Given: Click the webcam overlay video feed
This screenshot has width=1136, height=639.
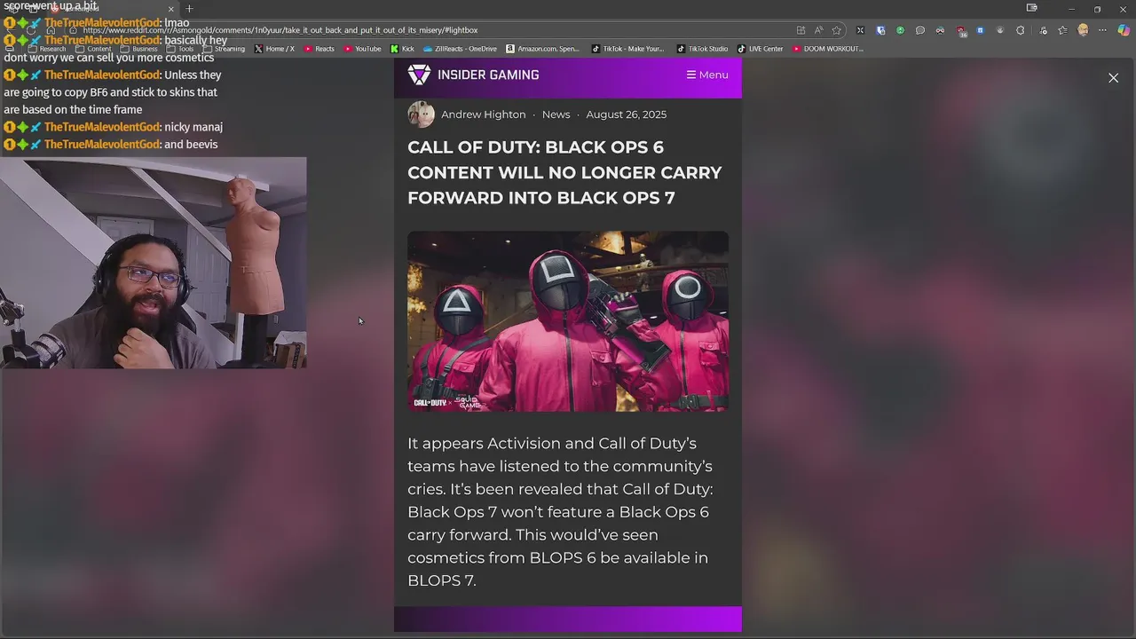Looking at the screenshot, I should [x=154, y=263].
